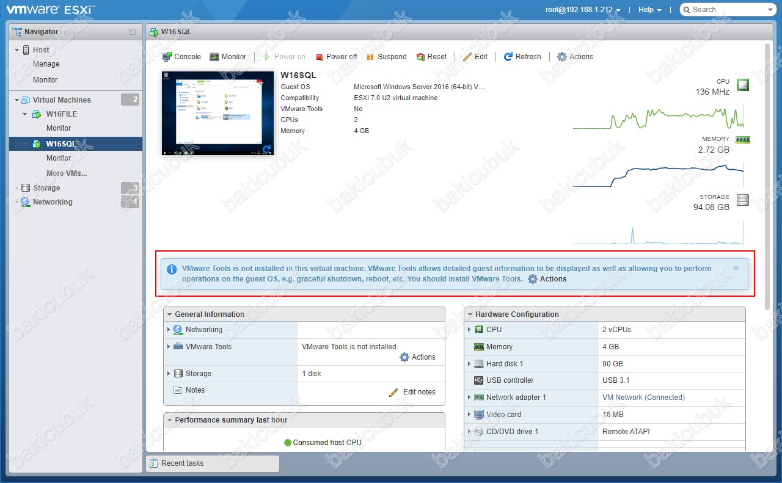Click the memory stick icon
This screenshot has width=782, height=483.
742,140
